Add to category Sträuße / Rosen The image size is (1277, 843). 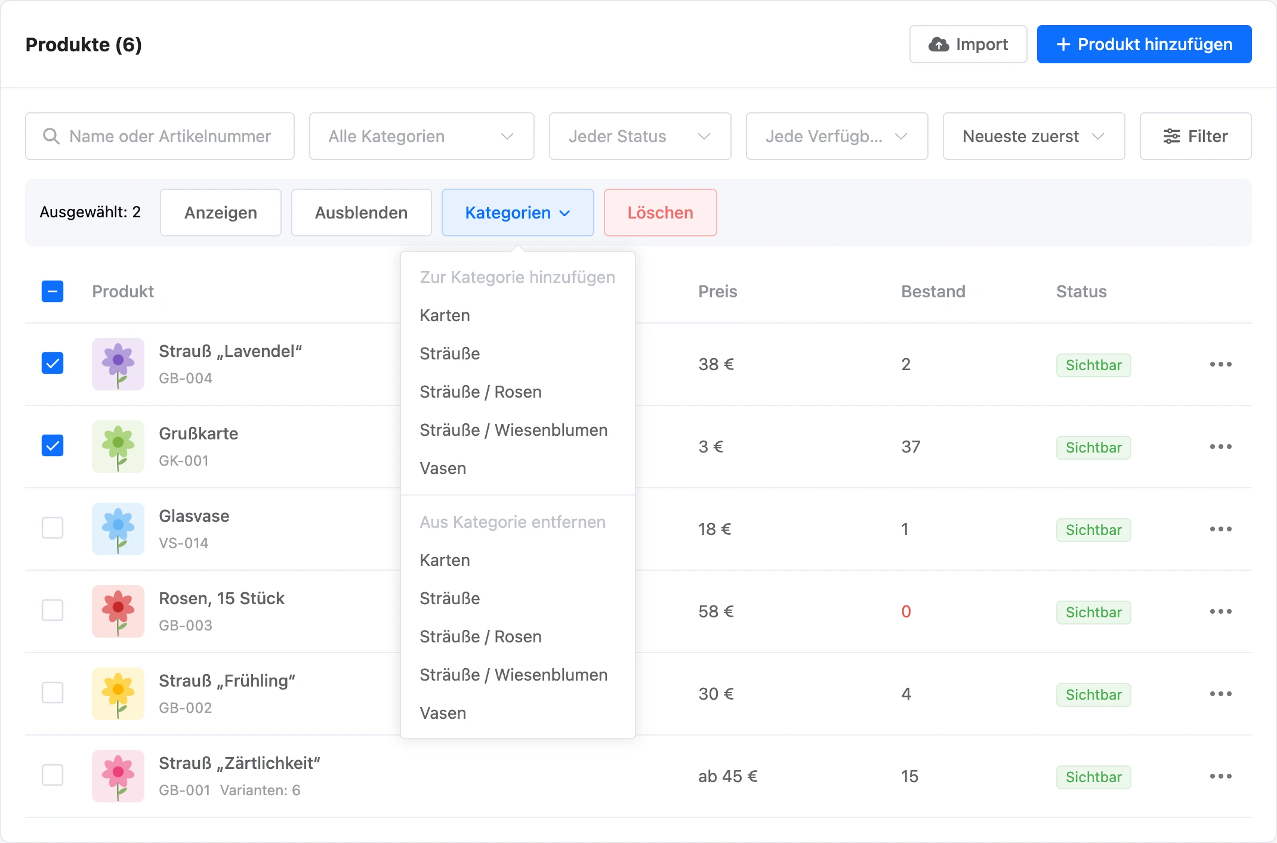pyautogui.click(x=518, y=392)
